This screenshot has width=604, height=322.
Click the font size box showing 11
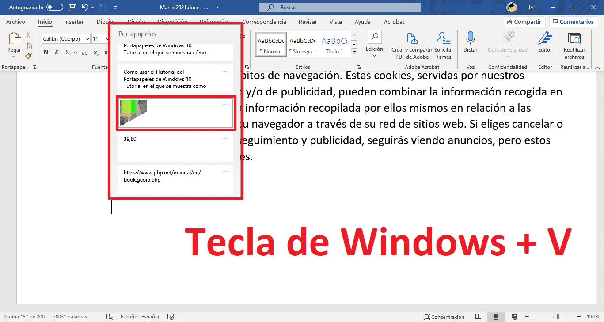[98, 39]
